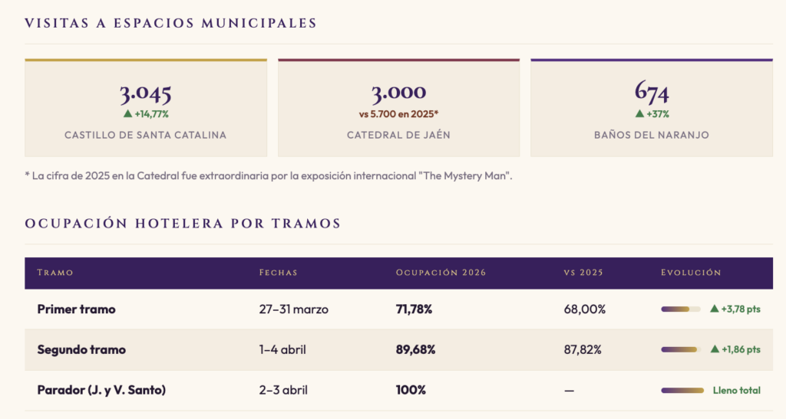Open the Baños del Naranjo card
This screenshot has height=419, width=786.
pos(652,108)
